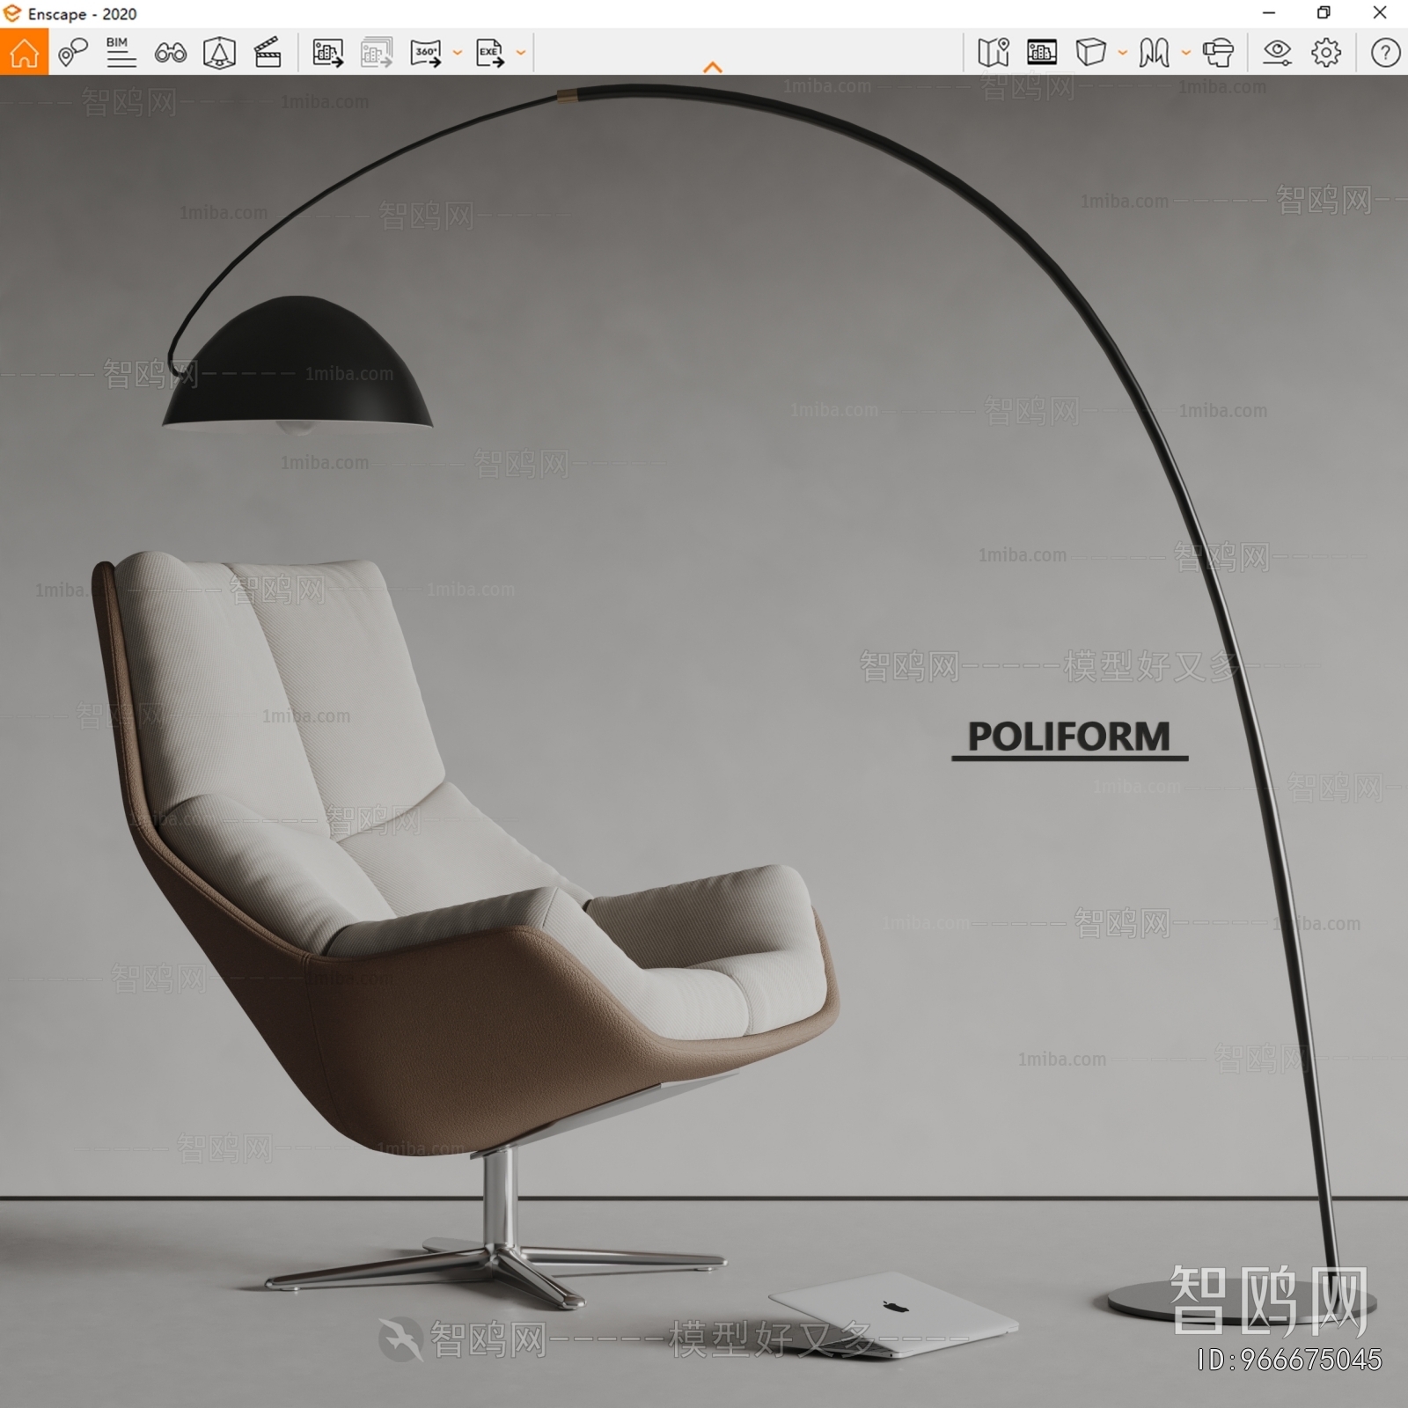Screen dimensions: 1408x1408
Task: Open the asset library icon
Action: click(x=1042, y=53)
